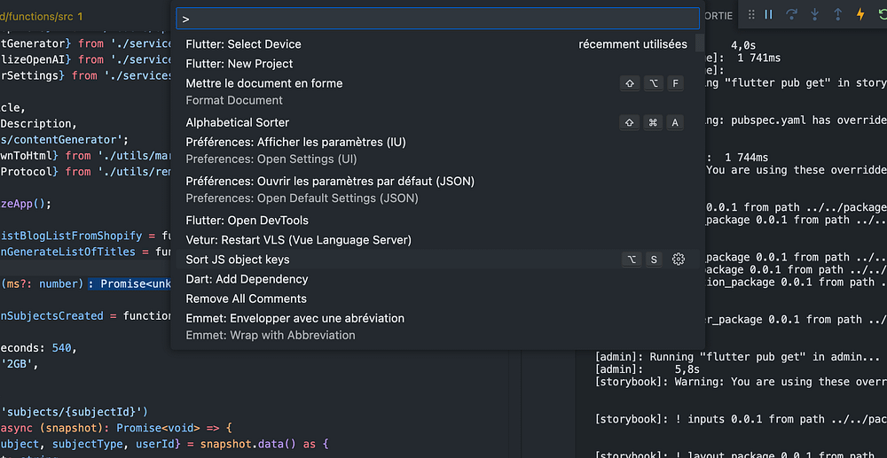Switch to the SORTIE output tab
Screen dimensions: 887x458
pyautogui.click(x=718, y=16)
